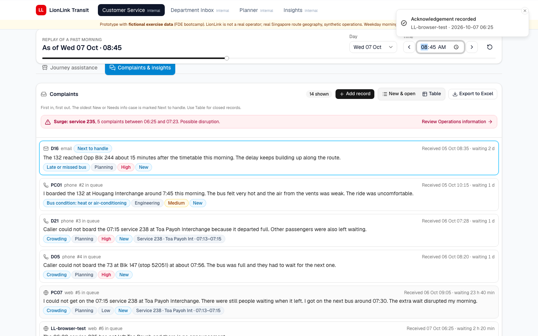Click the Late or missed bus tag

tap(67, 167)
